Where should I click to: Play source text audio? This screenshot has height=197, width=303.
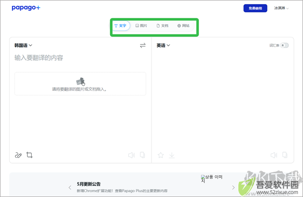pos(131,155)
